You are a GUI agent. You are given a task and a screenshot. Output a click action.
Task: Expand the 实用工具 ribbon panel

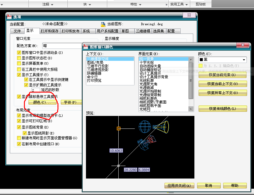[x=179, y=4]
